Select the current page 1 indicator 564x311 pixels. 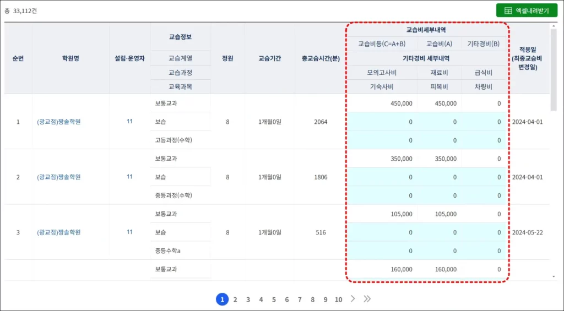pyautogui.click(x=223, y=299)
